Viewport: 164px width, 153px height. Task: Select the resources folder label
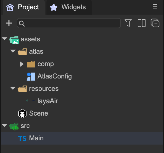[x=44, y=89]
